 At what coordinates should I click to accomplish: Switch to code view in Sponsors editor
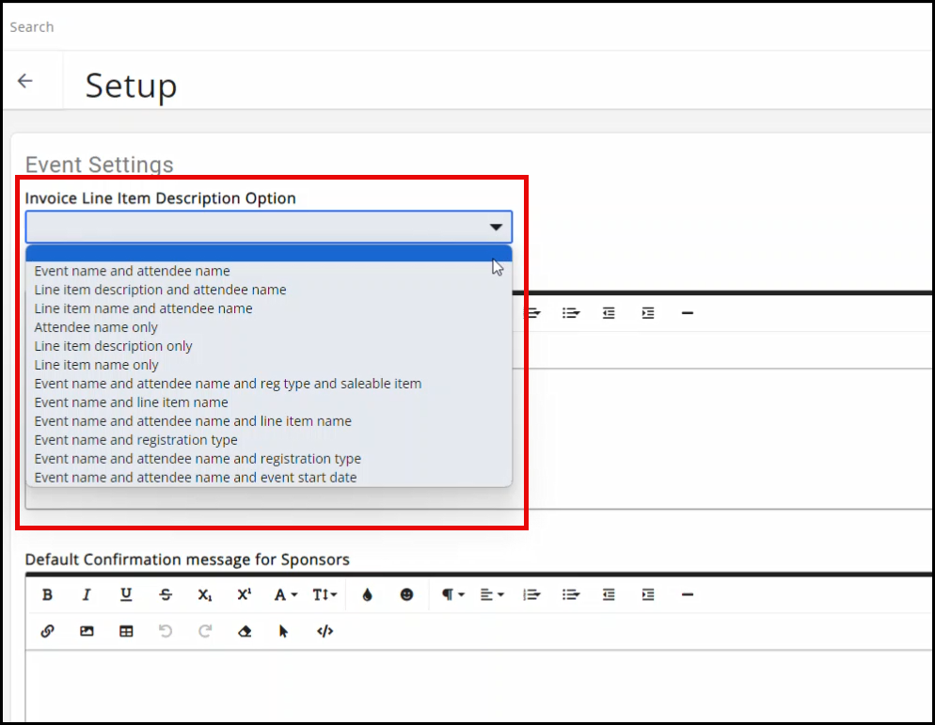click(x=325, y=632)
